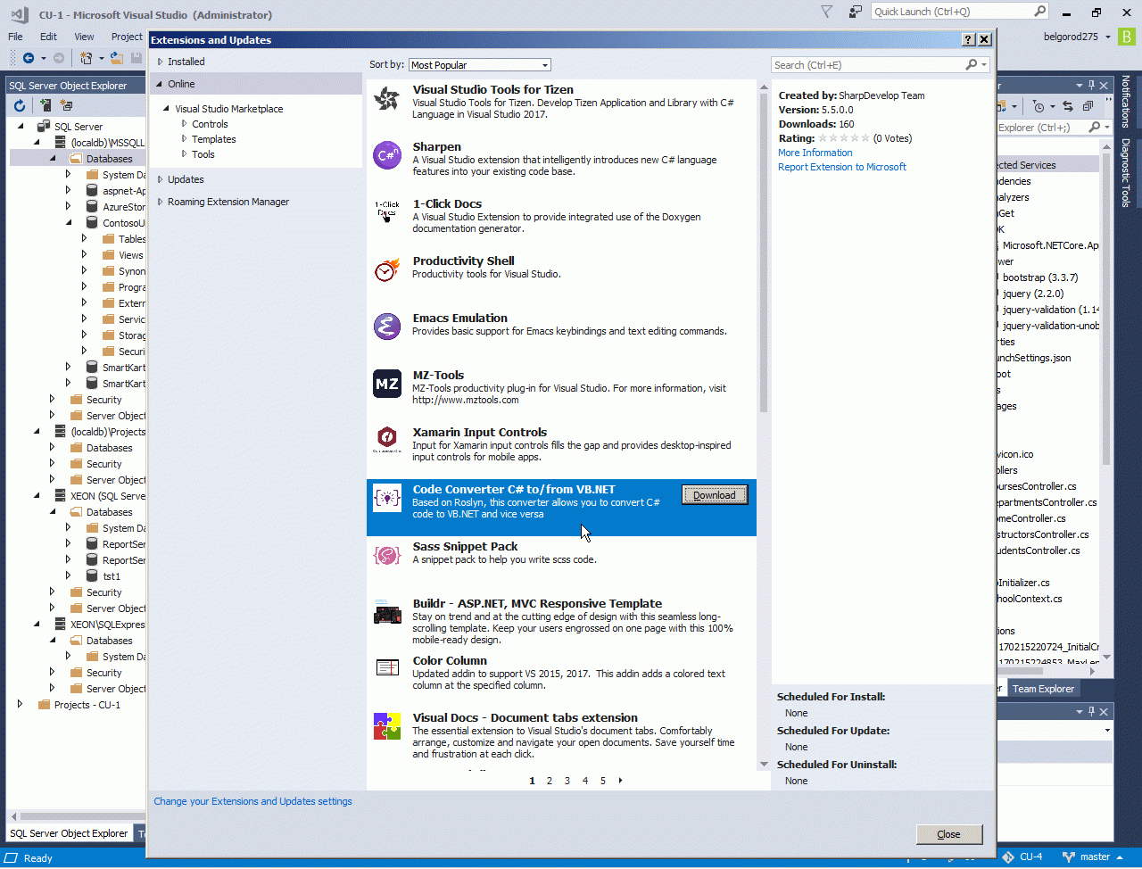
Task: Open the More Information link
Action: 815,153
